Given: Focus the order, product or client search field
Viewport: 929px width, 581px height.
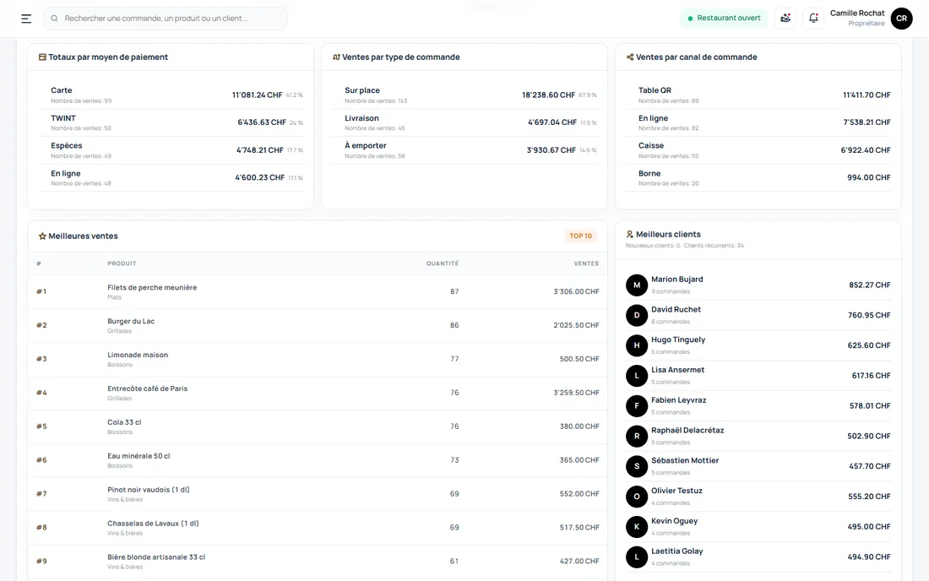Looking at the screenshot, I should (x=166, y=19).
